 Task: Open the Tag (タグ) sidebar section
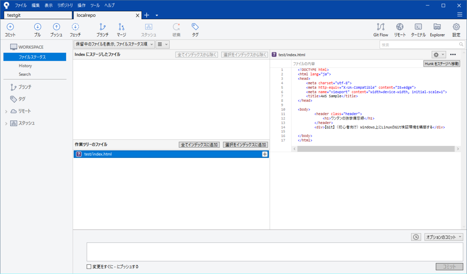tap(18, 99)
